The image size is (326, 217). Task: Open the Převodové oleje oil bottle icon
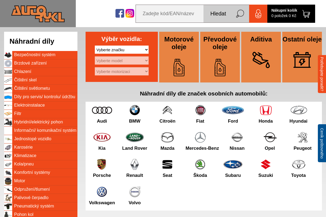[220, 68]
